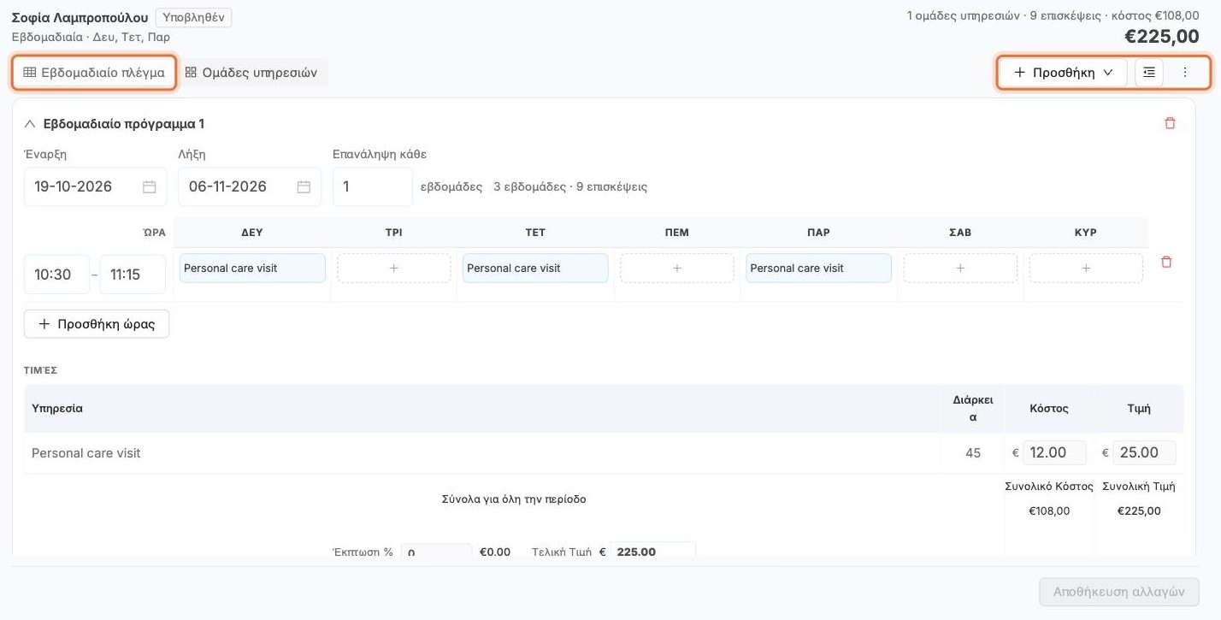Add a service in the ΠΕΜ slot

(x=677, y=268)
